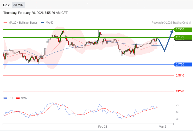Image resolution: width=193 pixels, height=131 pixels.
Task: Select the 'MA 20 + Bollinger Bands' legend label
Action: 23,23
